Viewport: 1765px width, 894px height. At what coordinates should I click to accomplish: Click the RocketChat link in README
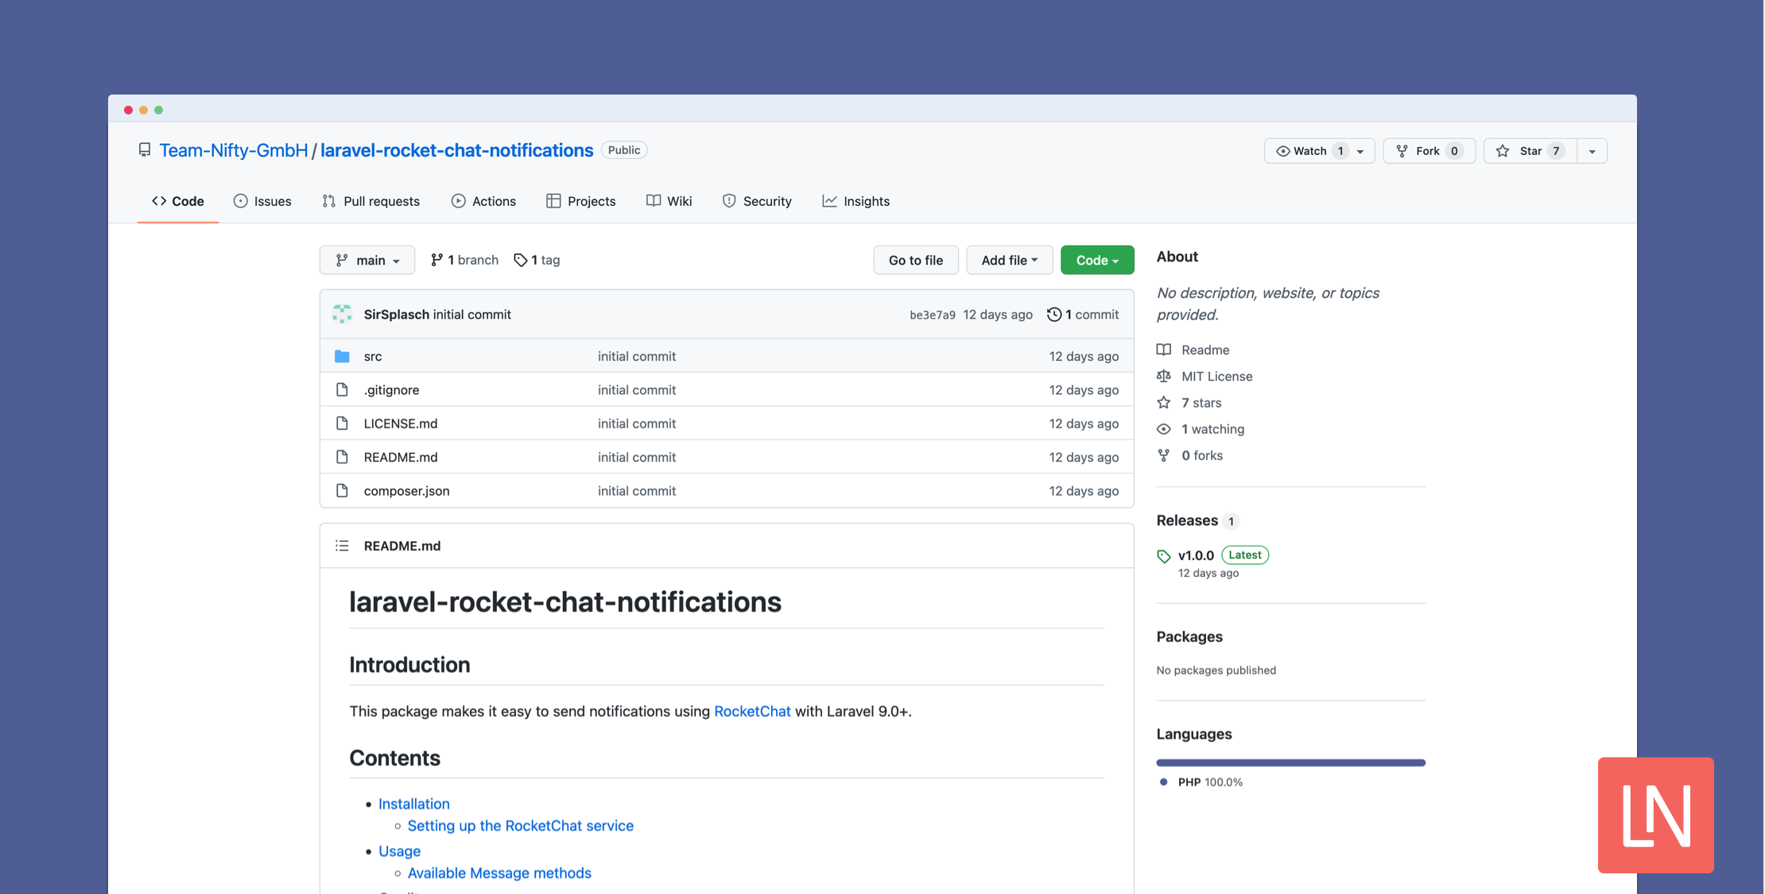point(753,710)
